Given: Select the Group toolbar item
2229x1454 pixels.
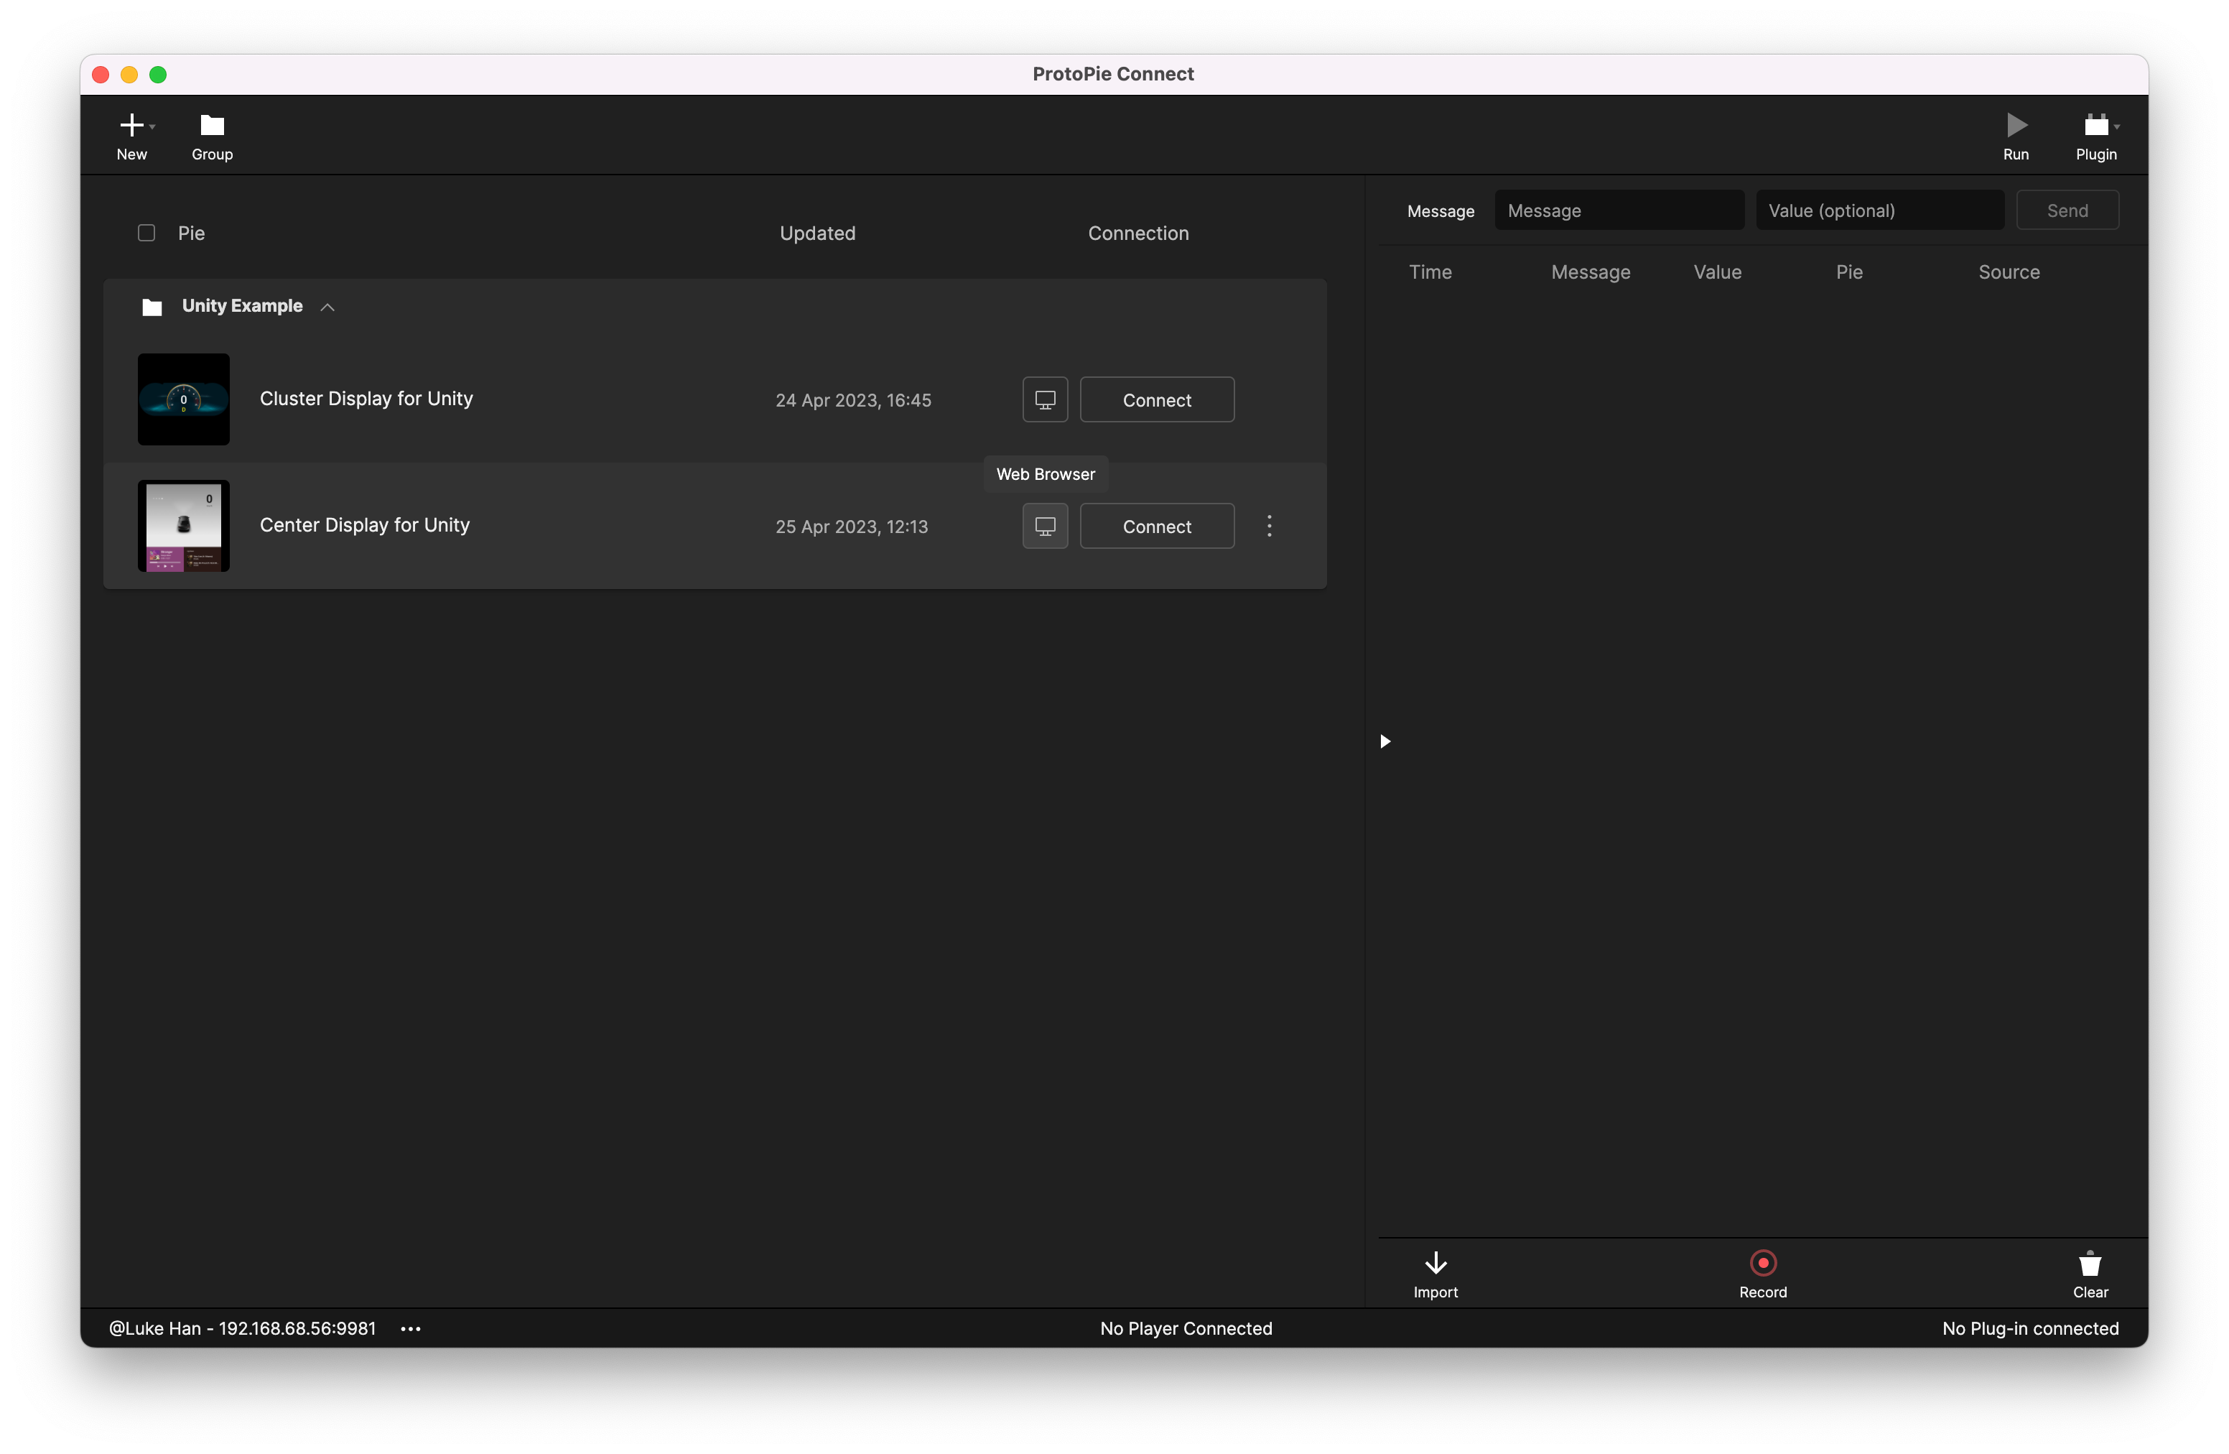Looking at the screenshot, I should pos(213,135).
